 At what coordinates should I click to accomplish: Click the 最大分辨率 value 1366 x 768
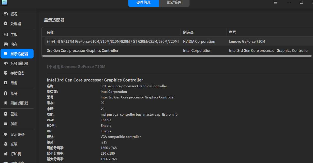109,159
